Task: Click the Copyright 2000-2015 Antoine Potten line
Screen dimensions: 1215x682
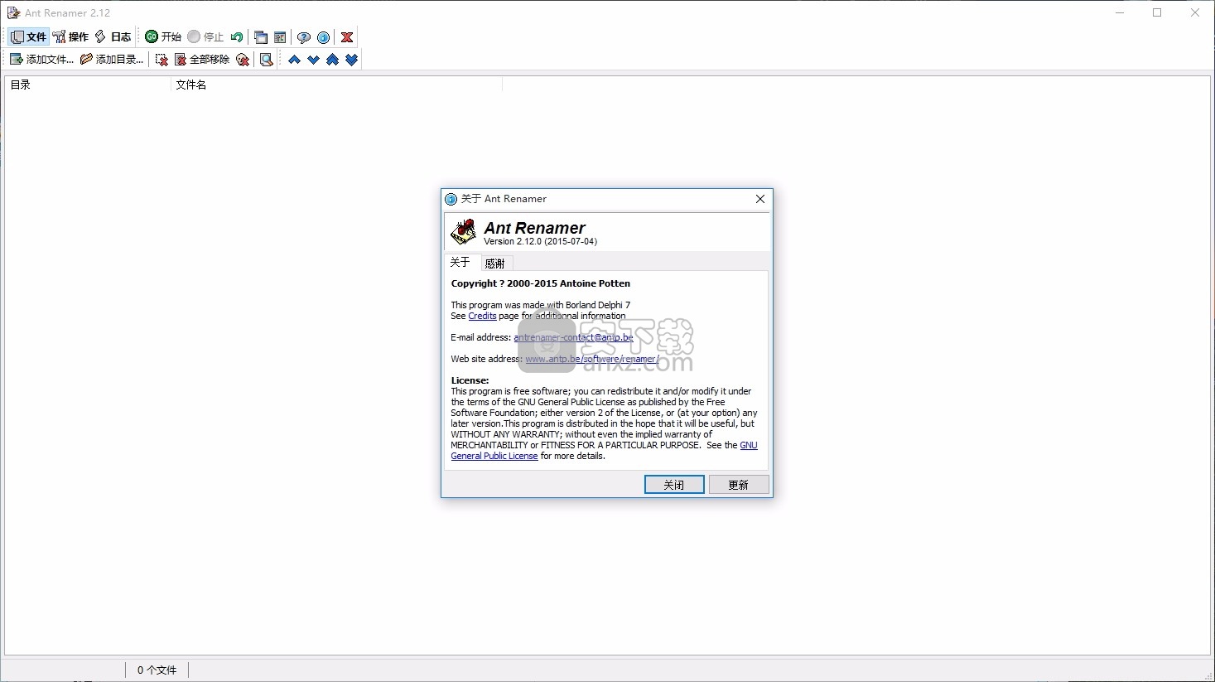Action: coord(540,283)
